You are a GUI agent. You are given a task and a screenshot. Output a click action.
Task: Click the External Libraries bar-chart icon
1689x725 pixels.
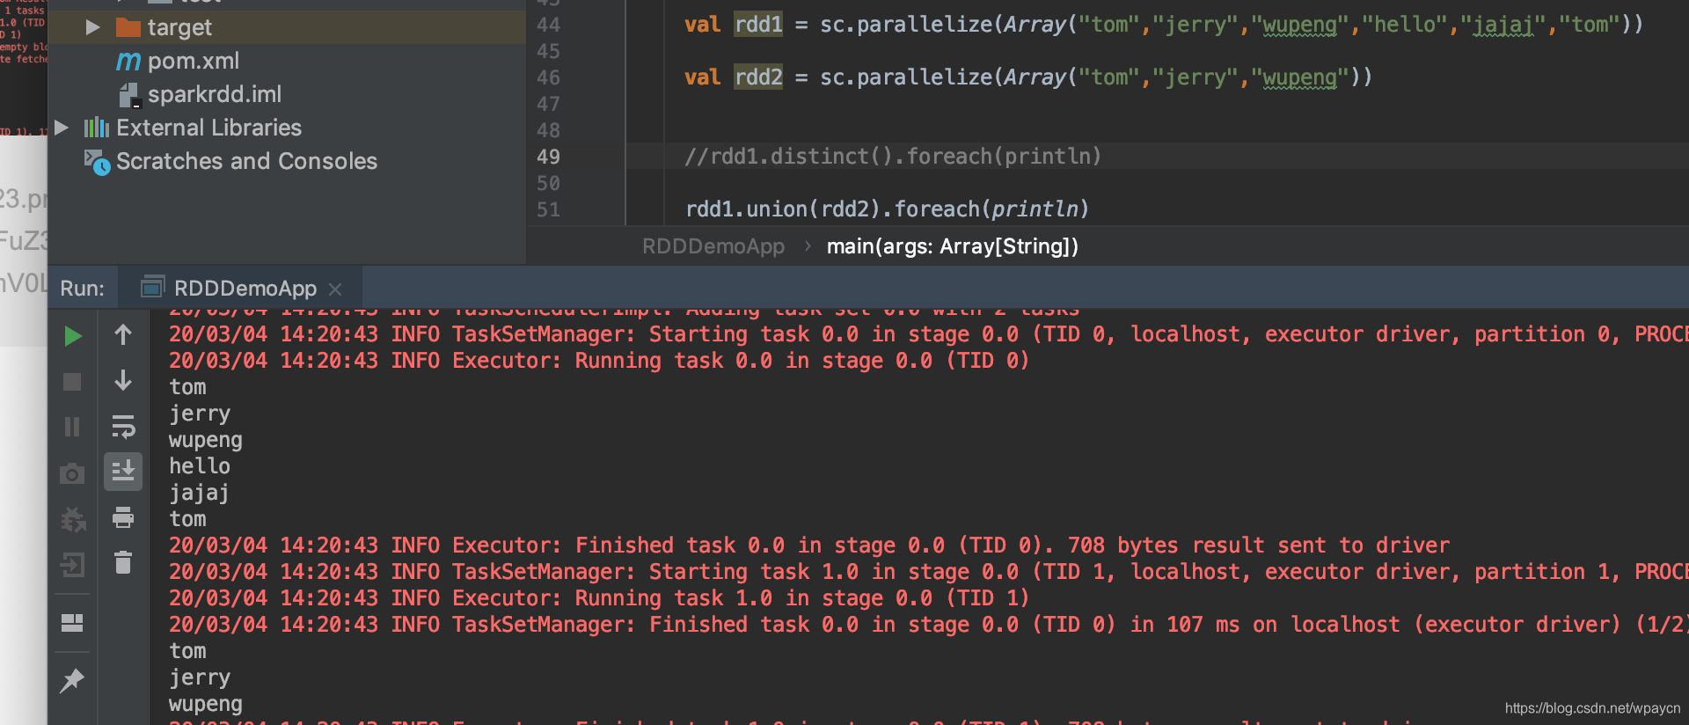pyautogui.click(x=97, y=128)
